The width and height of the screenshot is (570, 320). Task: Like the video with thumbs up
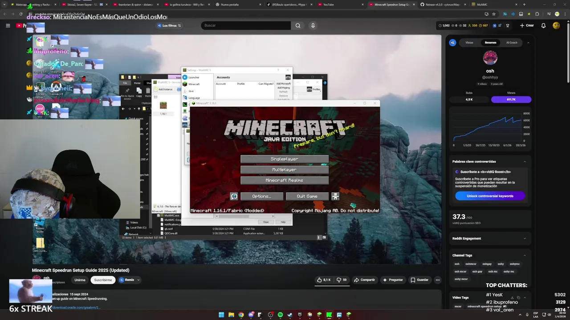point(324,280)
